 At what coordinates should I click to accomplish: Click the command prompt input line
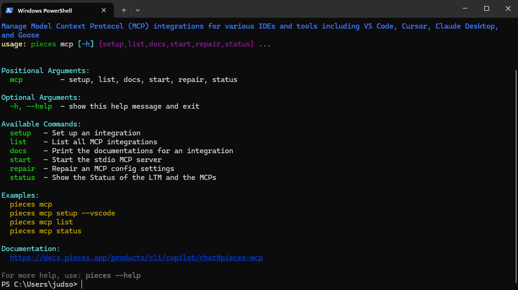click(x=258, y=284)
